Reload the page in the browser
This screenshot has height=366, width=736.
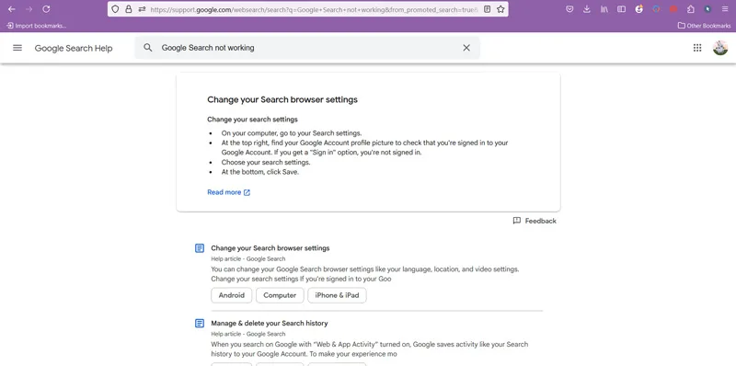click(46, 9)
